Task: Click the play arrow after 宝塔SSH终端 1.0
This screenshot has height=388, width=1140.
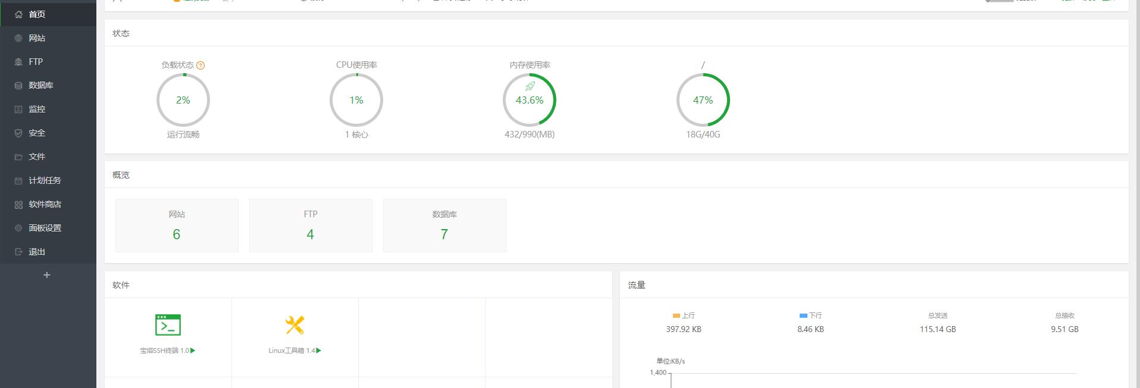Action: click(193, 351)
